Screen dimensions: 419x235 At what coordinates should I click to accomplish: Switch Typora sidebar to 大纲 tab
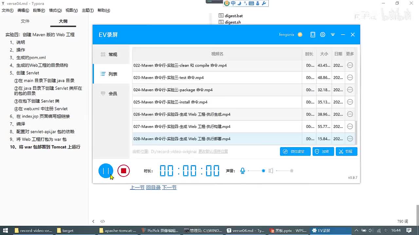pyautogui.click(x=63, y=21)
